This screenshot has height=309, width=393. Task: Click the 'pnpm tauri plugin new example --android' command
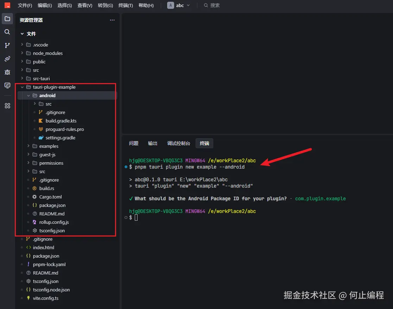click(190, 167)
